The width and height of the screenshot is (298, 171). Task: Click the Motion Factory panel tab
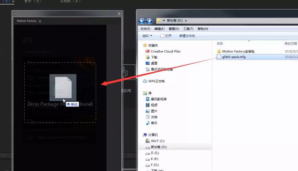(26, 21)
